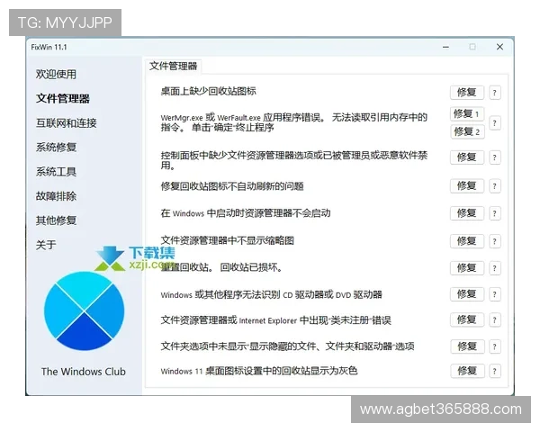Open help for Class not registered error (类未注册)

pos(494,320)
